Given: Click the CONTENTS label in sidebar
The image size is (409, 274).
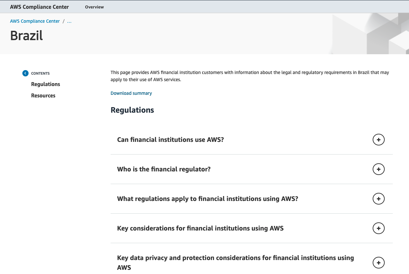Looking at the screenshot, I should coord(41,73).
